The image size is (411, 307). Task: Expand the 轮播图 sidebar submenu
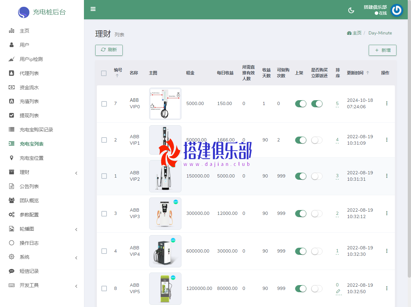(76, 229)
